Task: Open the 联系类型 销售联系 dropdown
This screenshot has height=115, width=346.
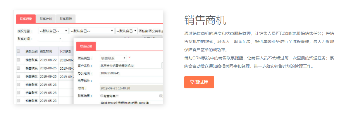Action: [x=113, y=58]
